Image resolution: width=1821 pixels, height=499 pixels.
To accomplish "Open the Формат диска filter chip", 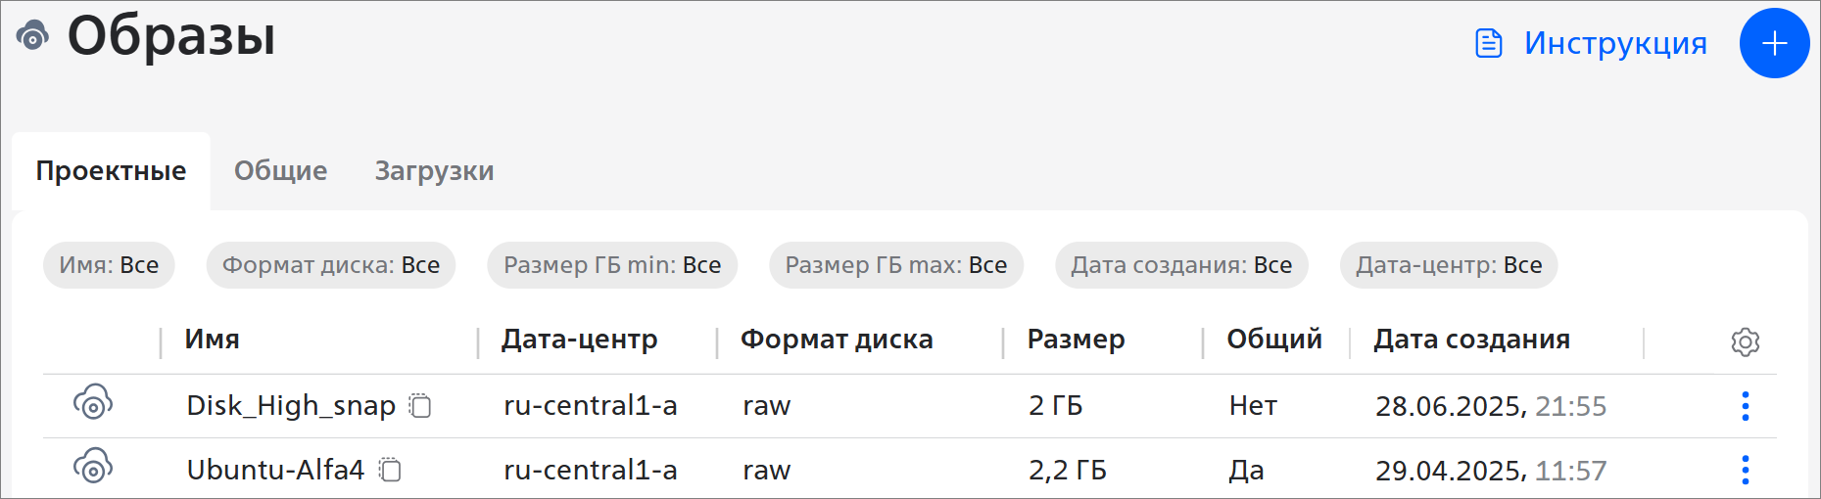I will click(331, 265).
